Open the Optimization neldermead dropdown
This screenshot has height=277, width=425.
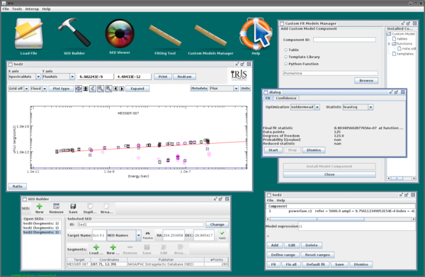pos(305,107)
